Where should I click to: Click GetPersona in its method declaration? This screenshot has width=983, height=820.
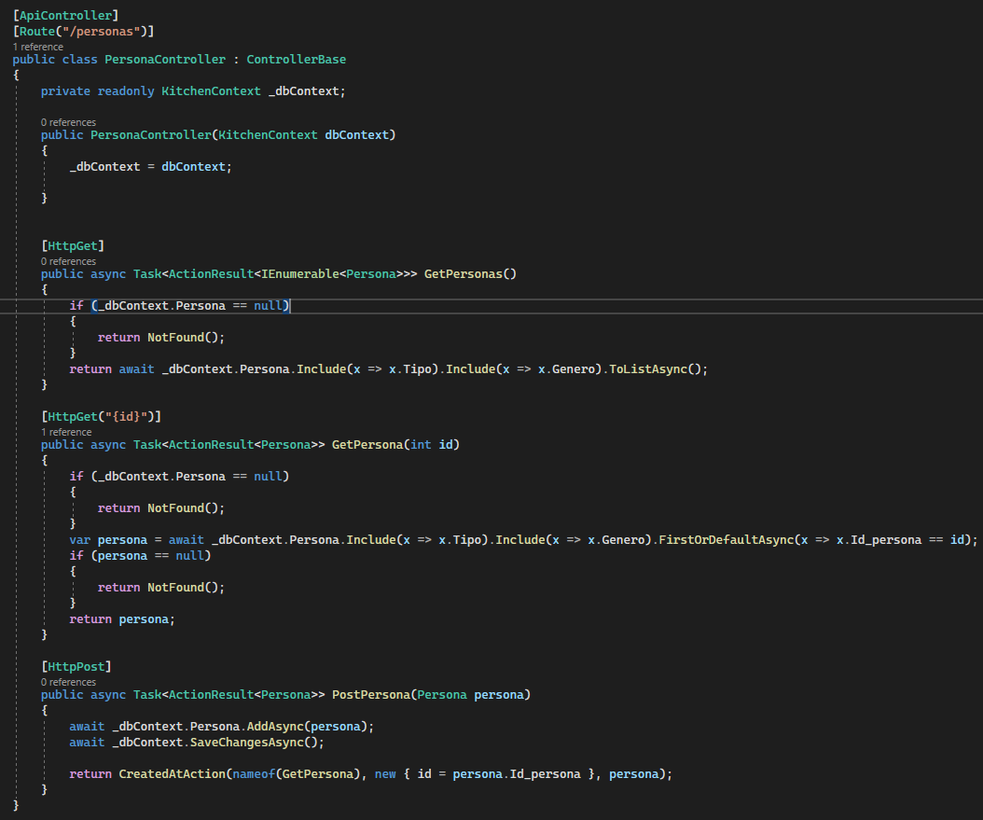(367, 444)
